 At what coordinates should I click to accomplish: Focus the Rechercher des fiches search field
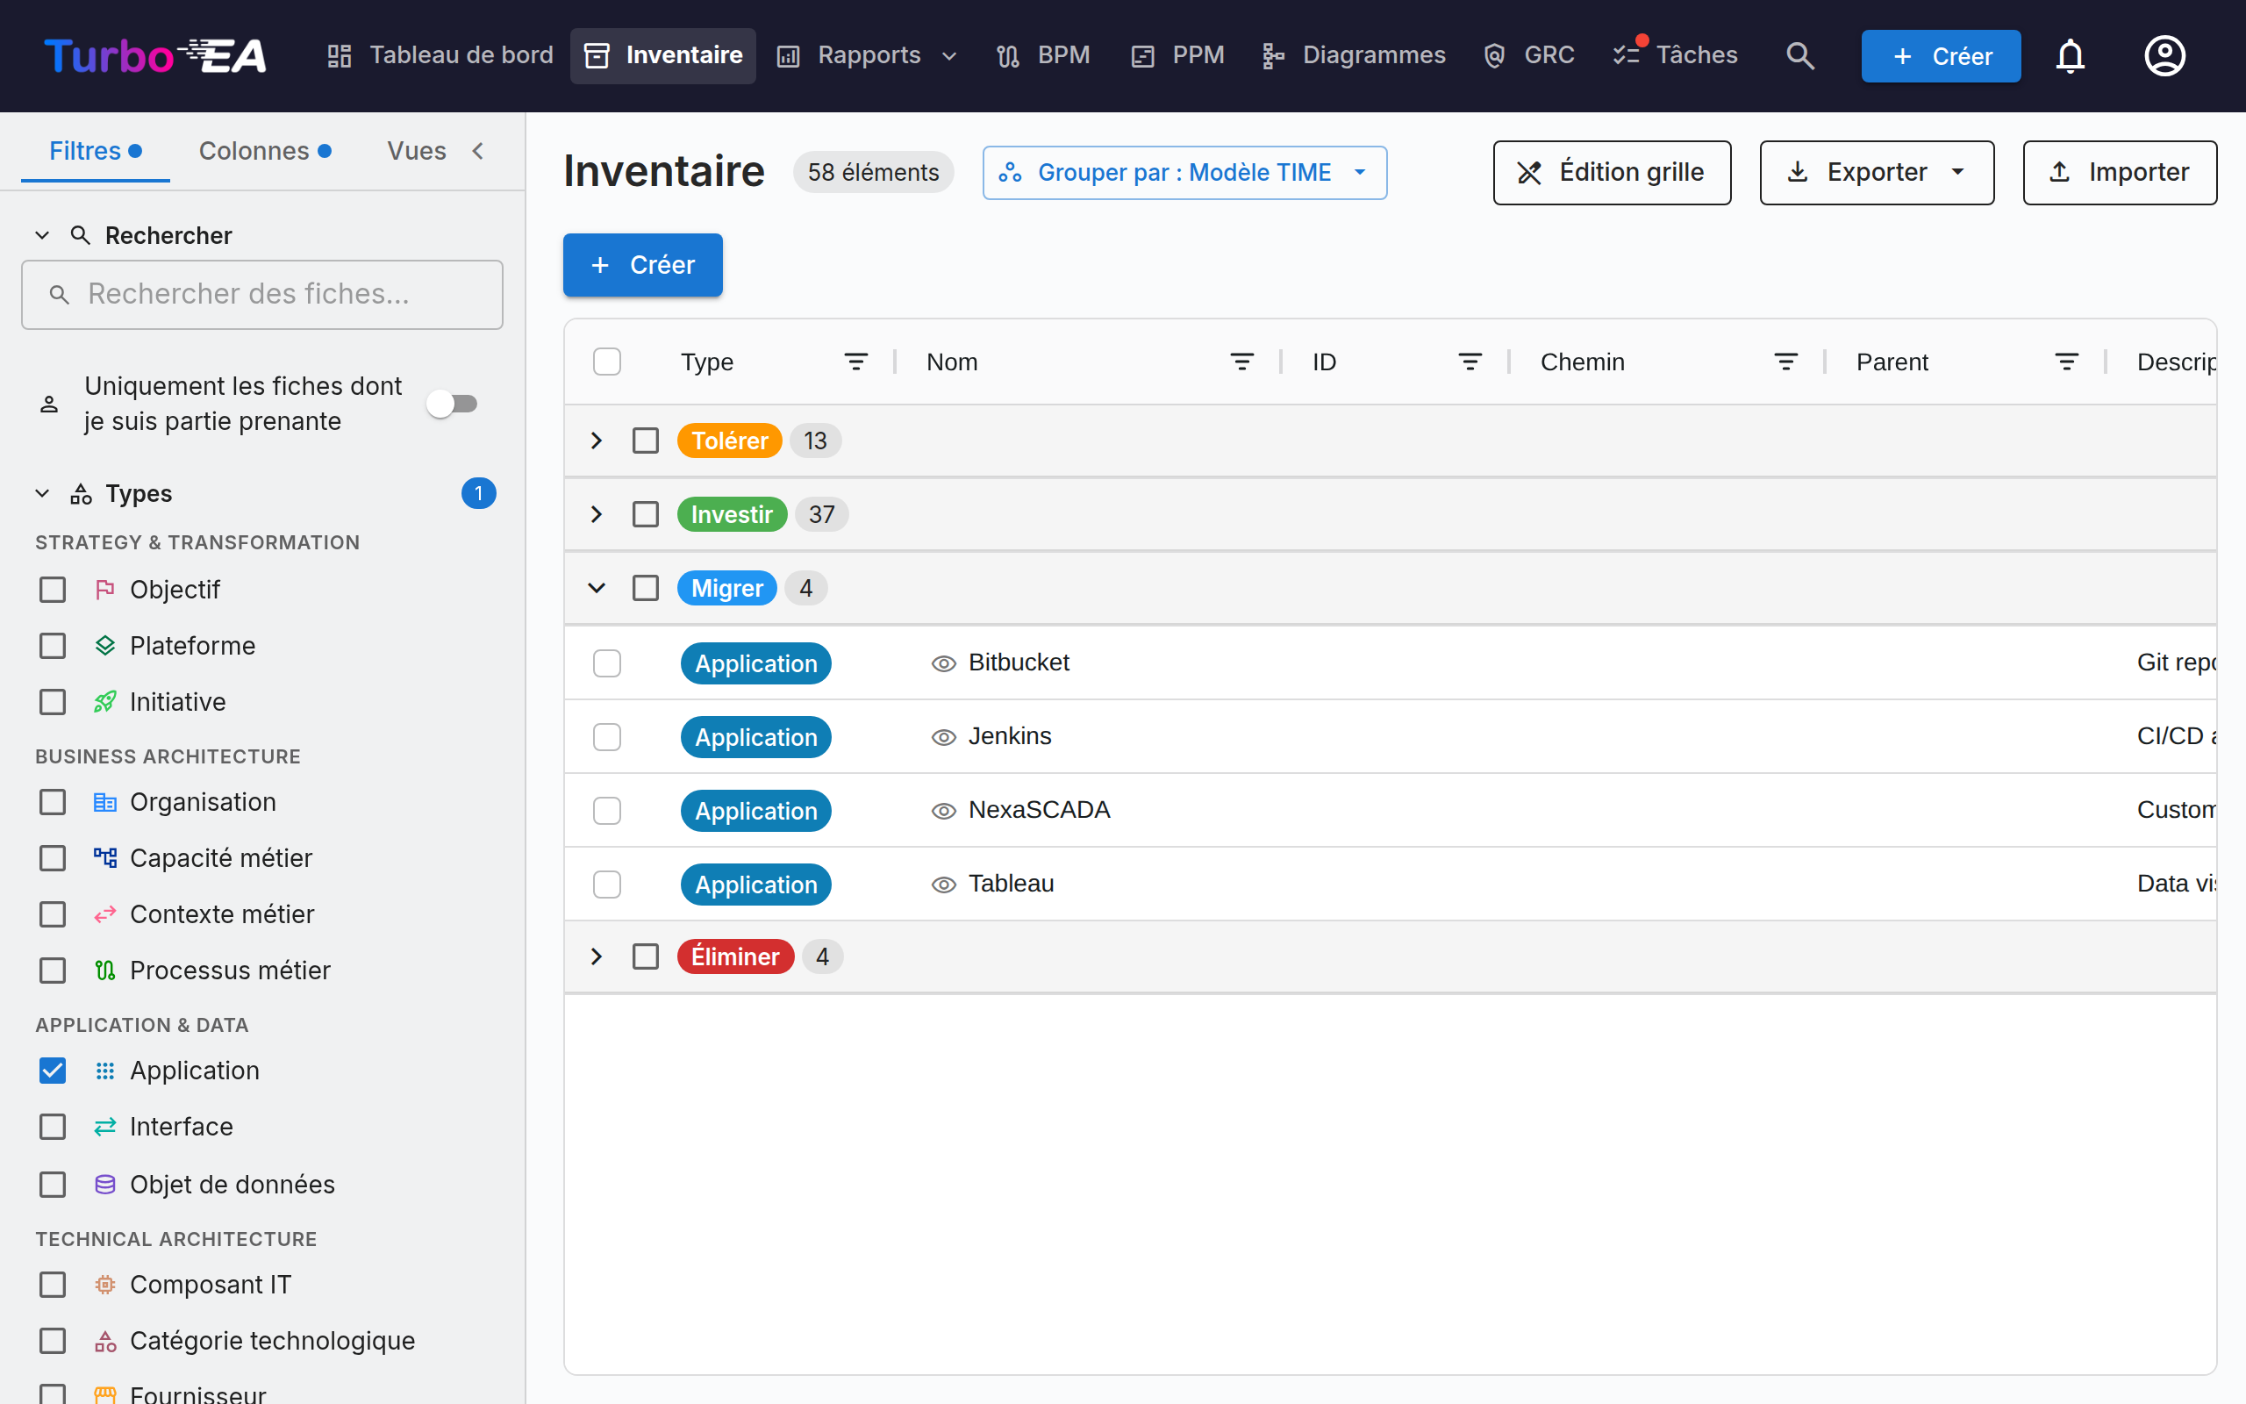262,294
